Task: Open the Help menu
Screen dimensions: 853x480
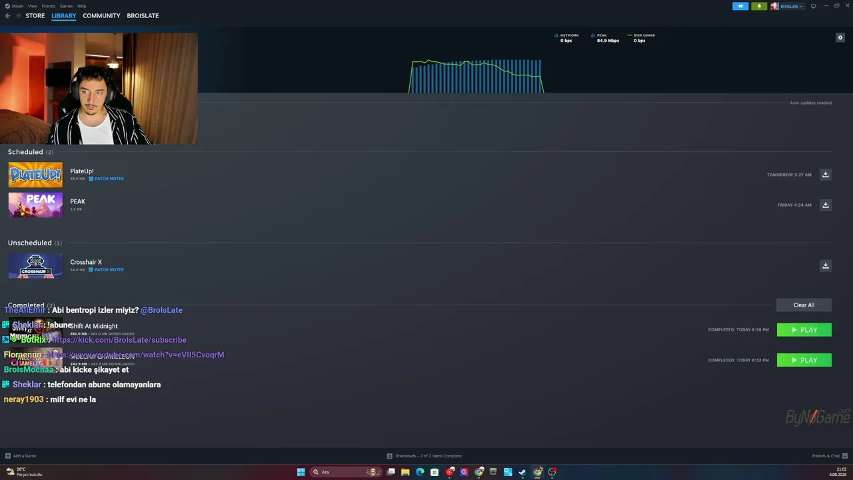Action: [81, 6]
